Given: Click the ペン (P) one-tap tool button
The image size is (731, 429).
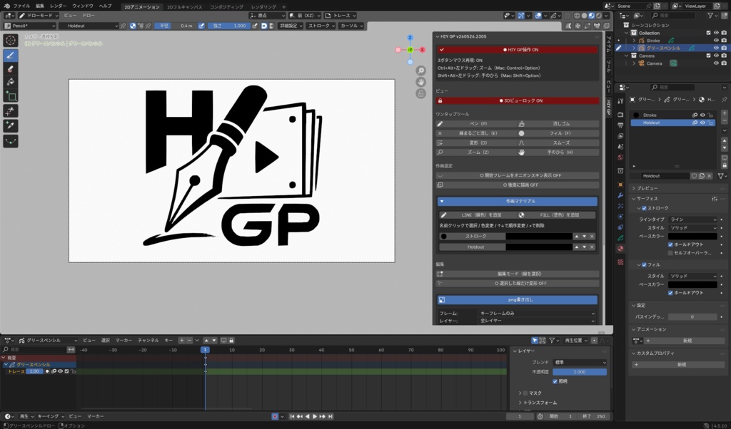Looking at the screenshot, I should click(x=476, y=124).
